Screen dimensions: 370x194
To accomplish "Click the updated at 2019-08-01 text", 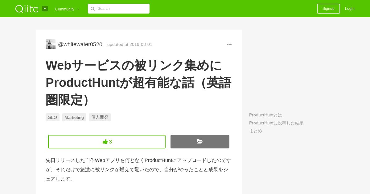I will pos(130,44).
